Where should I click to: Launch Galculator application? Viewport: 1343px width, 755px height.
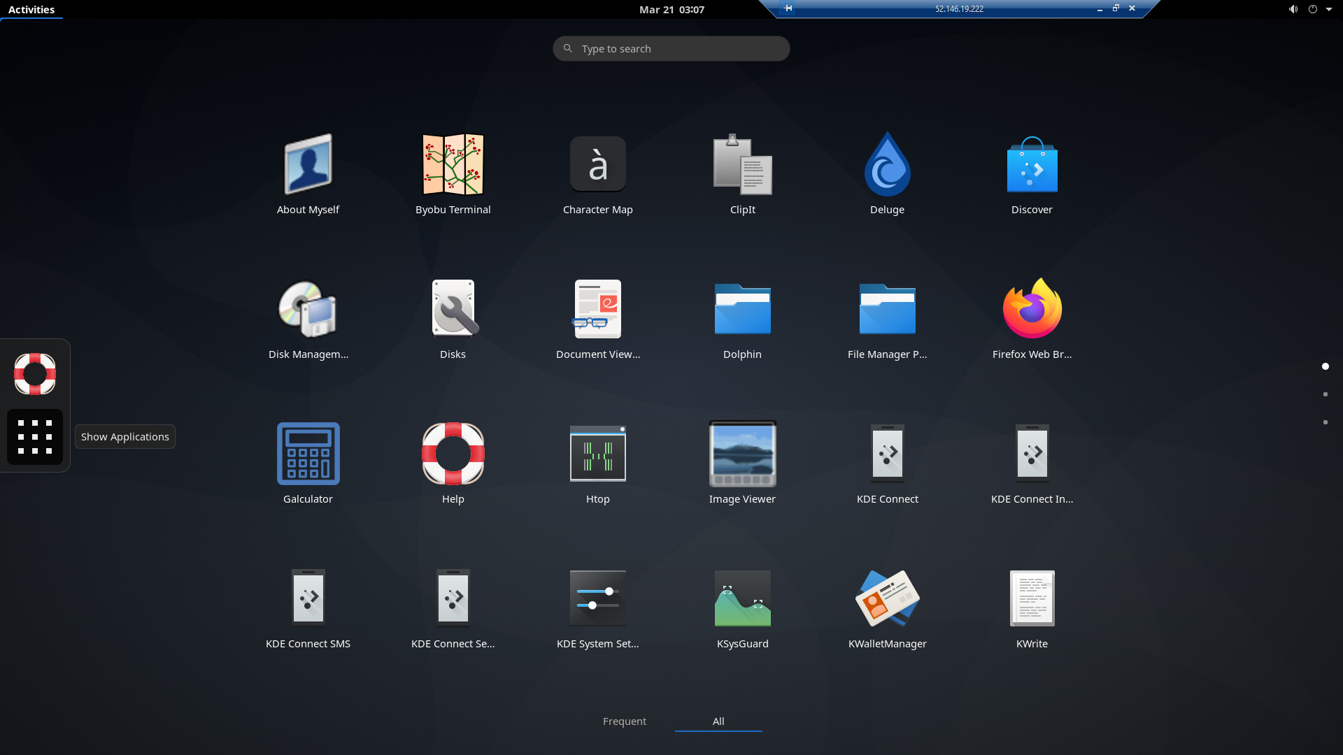coord(308,452)
